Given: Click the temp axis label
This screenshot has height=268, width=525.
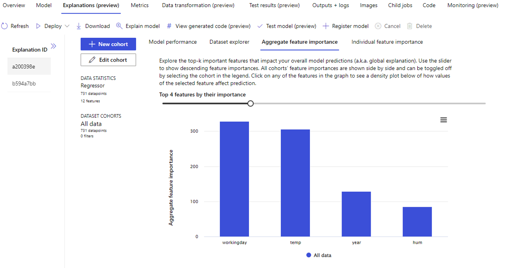Looking at the screenshot, I should coord(296,243).
